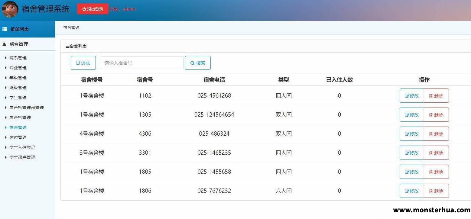471x219 pixels.
Task: Click 删除 for dorm 3301
Action: pos(436,153)
